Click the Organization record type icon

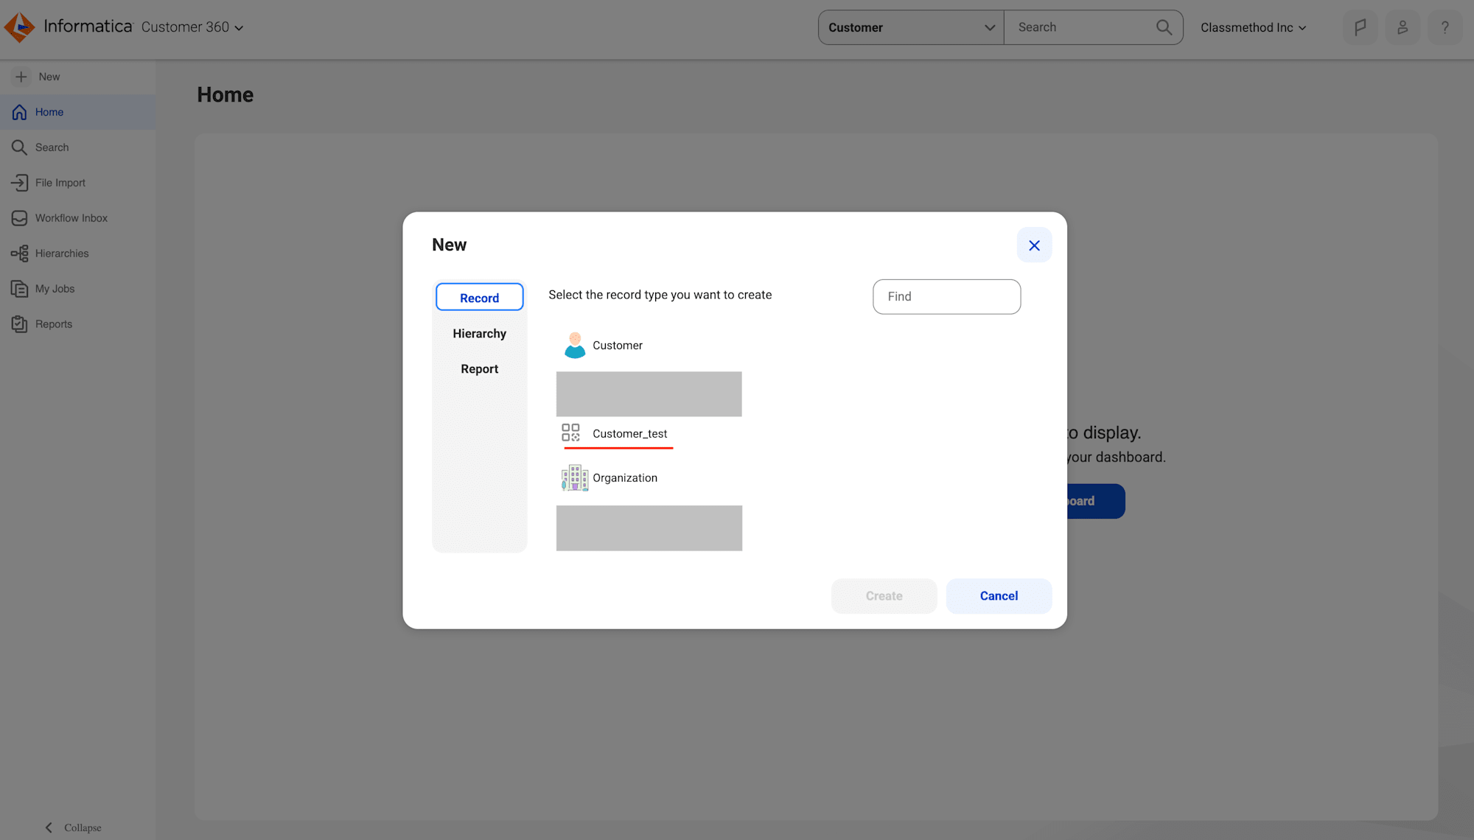click(x=574, y=477)
